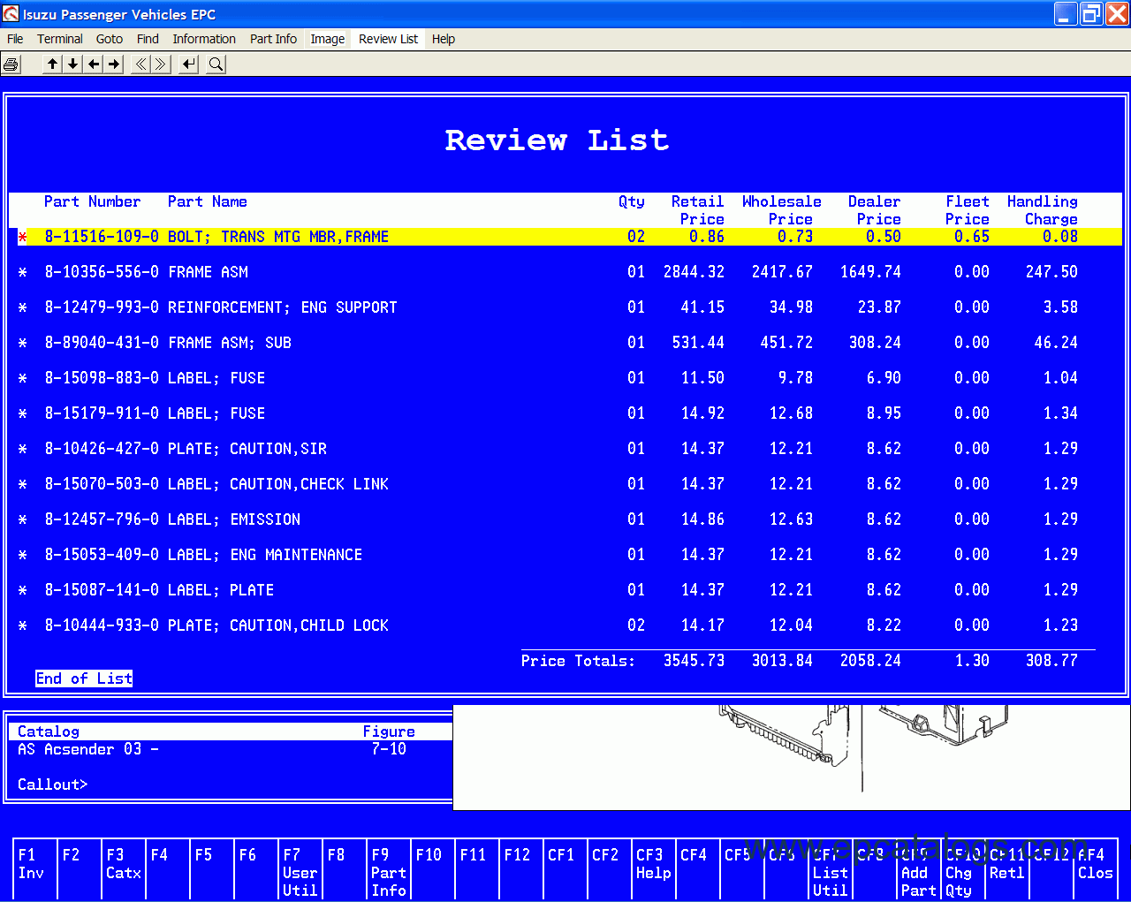Open the Goto menu
1131x902 pixels.
point(110,39)
